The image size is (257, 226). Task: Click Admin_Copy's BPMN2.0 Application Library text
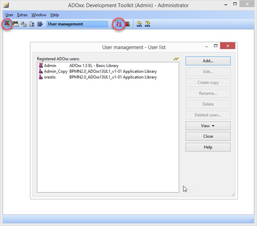[x=113, y=71]
